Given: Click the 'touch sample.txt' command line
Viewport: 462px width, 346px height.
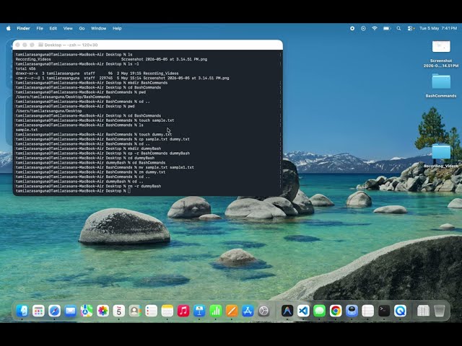Looking at the screenshot, I should pos(95,120).
